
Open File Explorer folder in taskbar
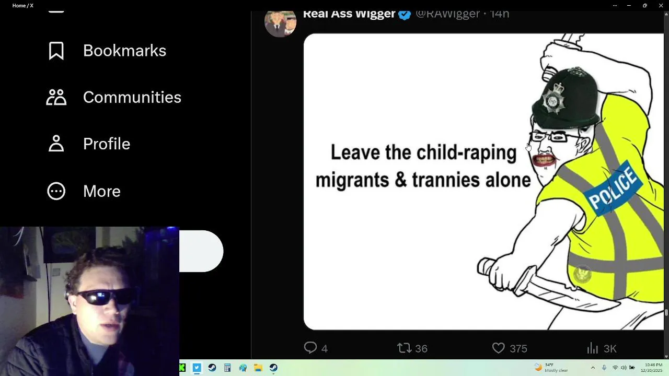click(x=258, y=368)
